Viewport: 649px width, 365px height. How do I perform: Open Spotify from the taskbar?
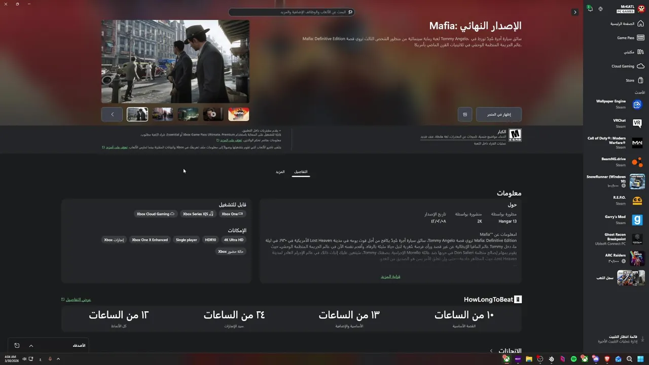click(x=573, y=359)
